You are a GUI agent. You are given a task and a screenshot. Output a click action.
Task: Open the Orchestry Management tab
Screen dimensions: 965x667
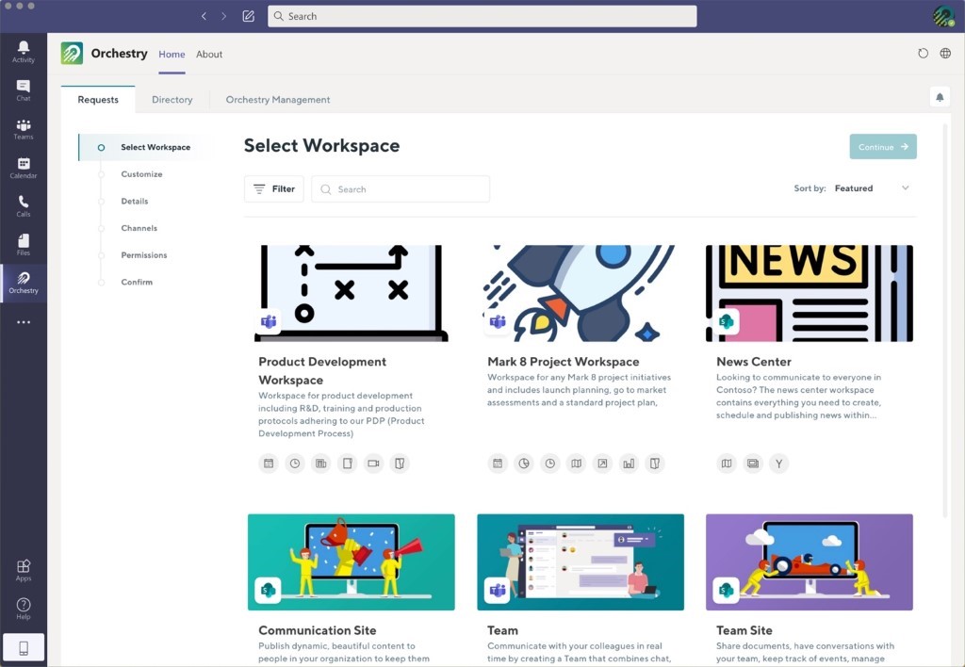(x=278, y=100)
